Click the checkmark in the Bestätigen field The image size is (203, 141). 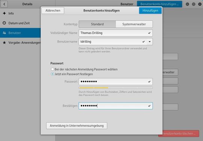tap(149, 106)
